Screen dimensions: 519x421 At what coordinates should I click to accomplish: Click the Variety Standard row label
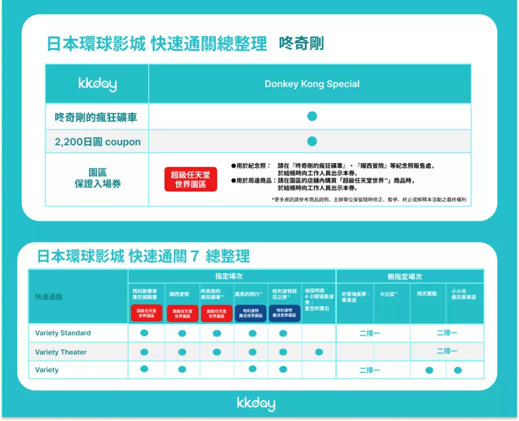[x=63, y=333]
